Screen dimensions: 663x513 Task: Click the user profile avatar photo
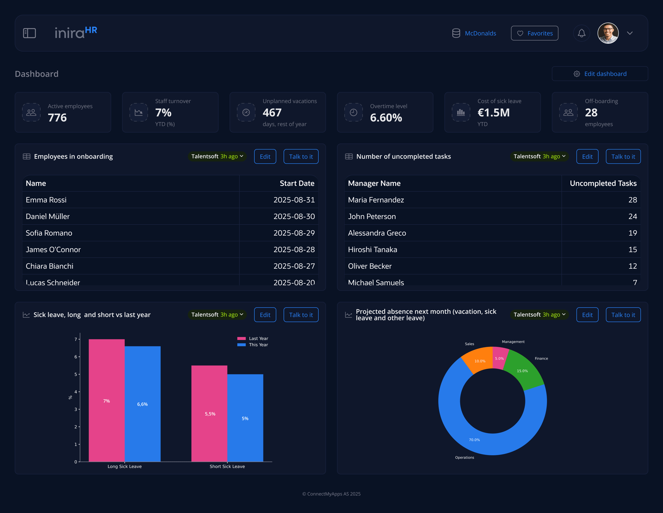(608, 33)
